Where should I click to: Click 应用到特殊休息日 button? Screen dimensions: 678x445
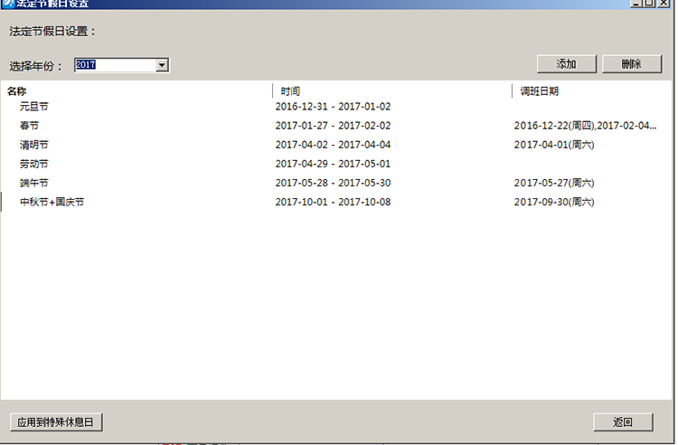[x=56, y=422]
